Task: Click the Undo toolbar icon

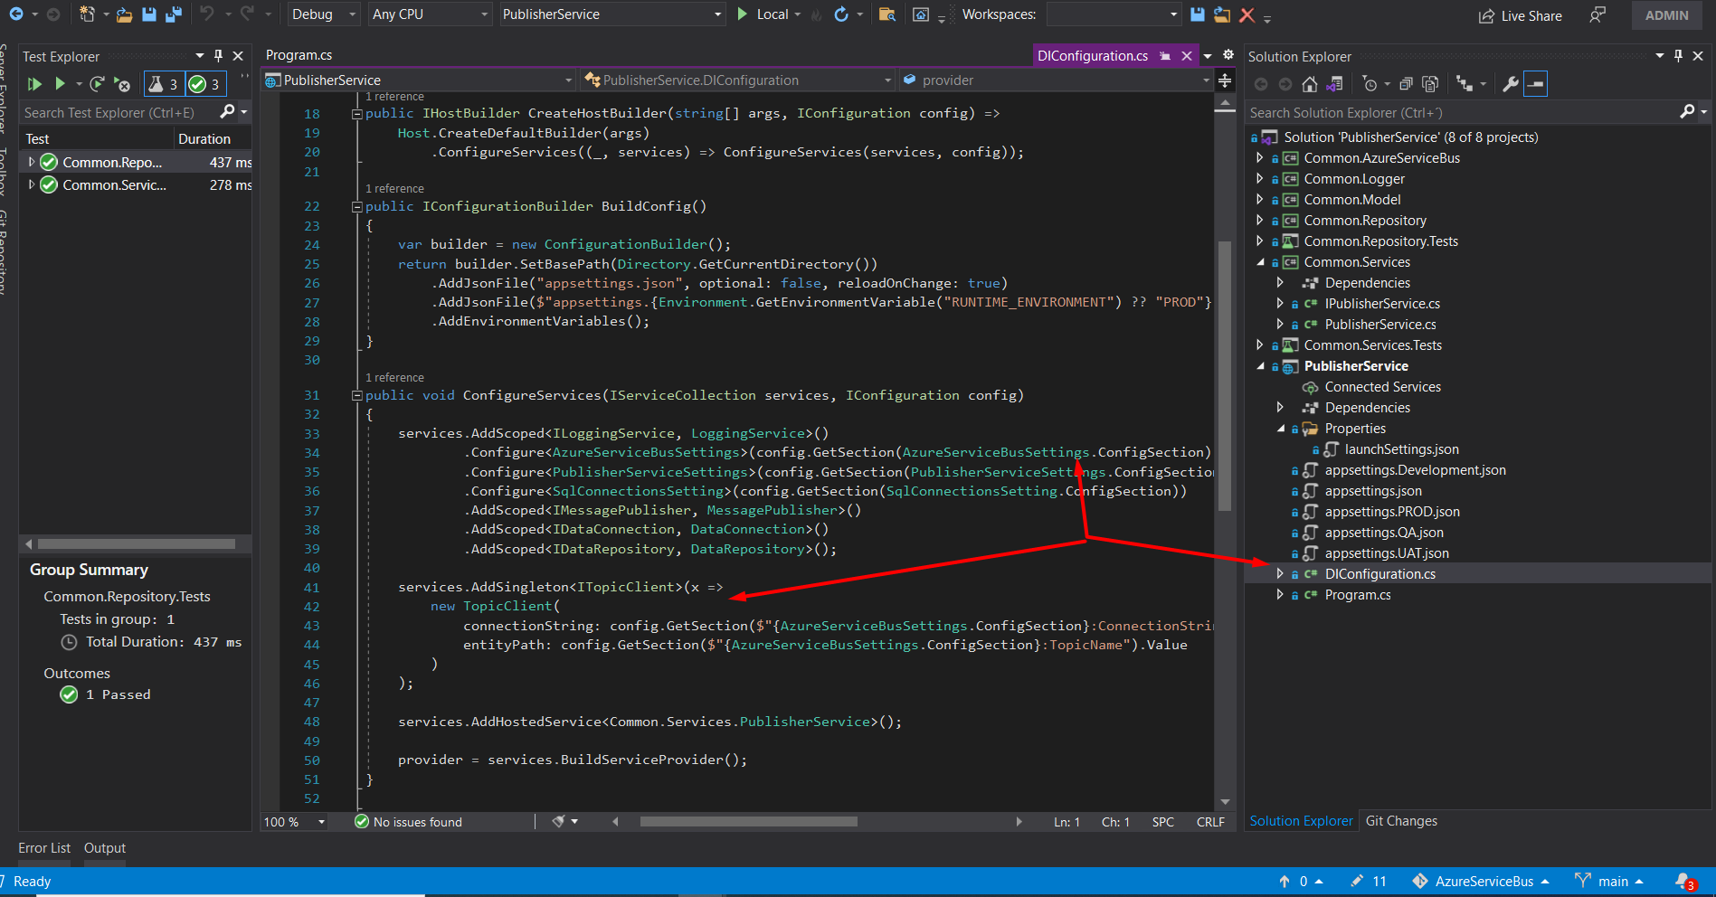Action: coord(206,14)
